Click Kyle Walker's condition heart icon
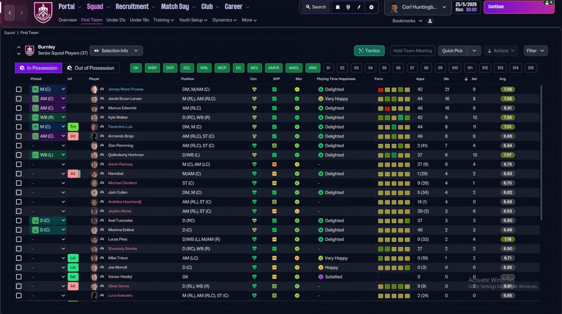The height and width of the screenshot is (314, 562). (254, 118)
